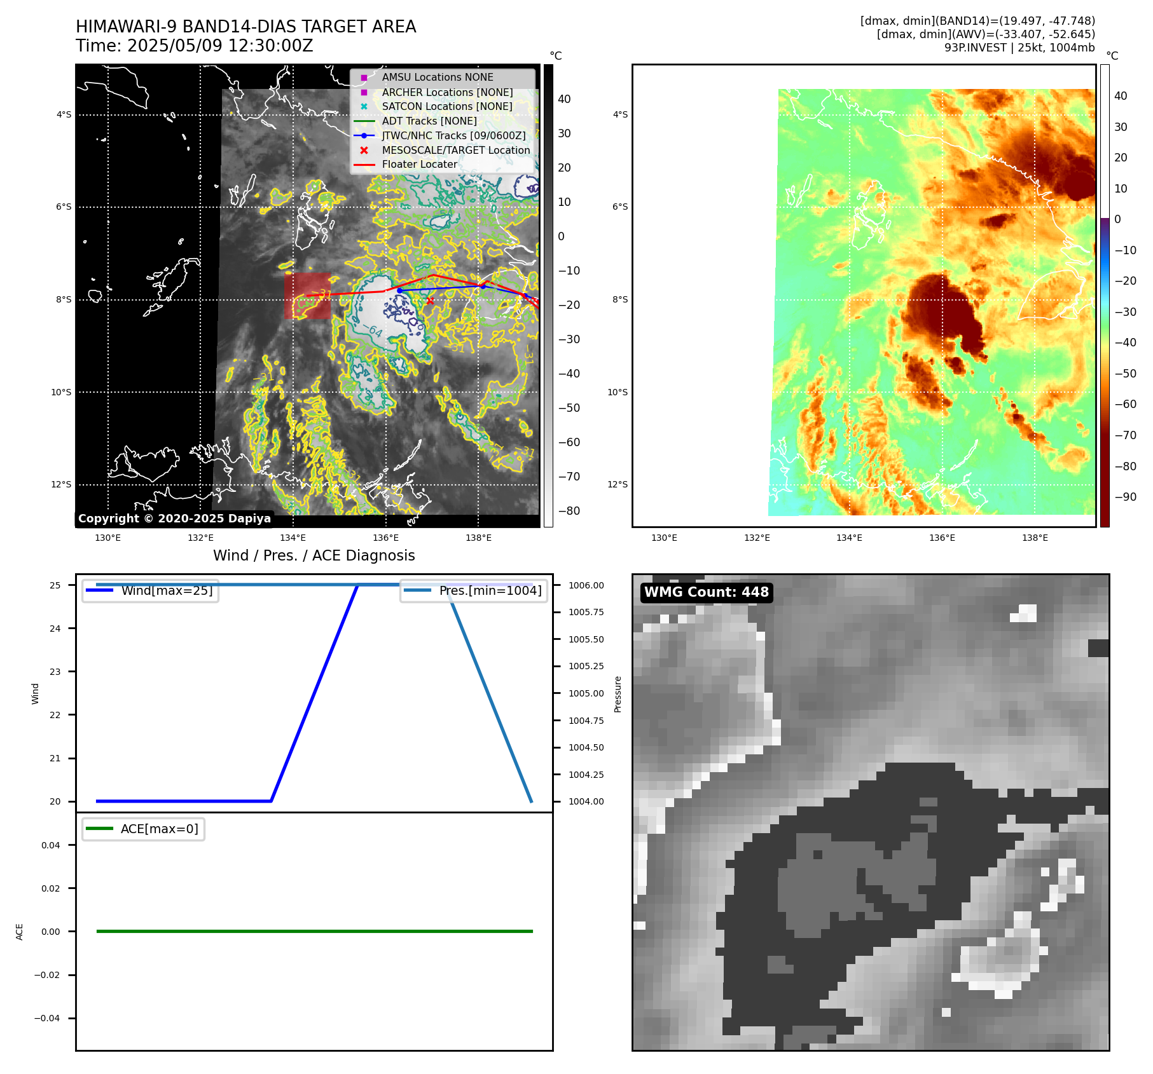
Task: Click the blue dotted-line sample beside JTWC/NHC Tracks
Action: click(x=364, y=136)
